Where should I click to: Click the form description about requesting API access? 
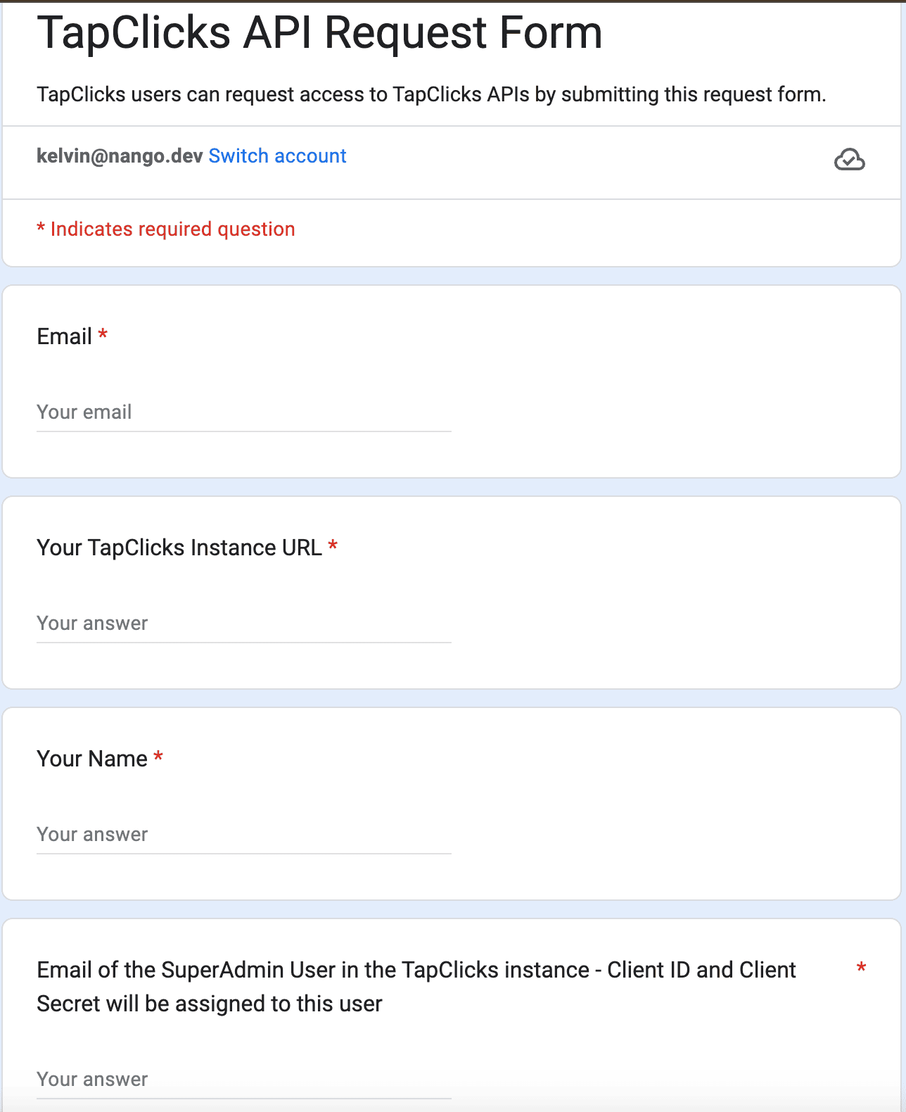431,94
